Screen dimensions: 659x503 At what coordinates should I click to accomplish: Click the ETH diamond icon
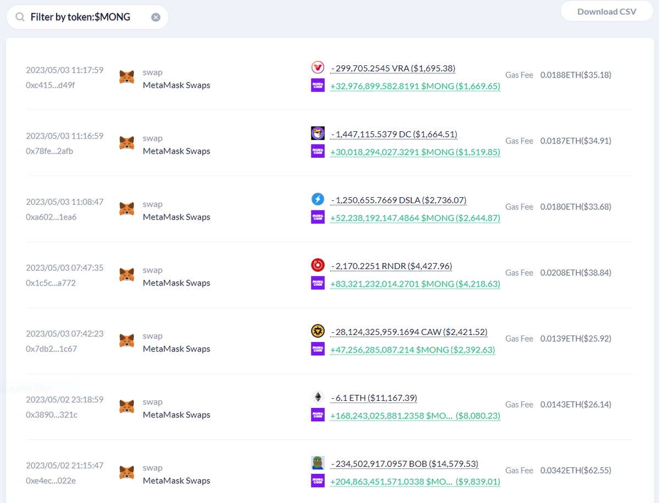pos(317,397)
